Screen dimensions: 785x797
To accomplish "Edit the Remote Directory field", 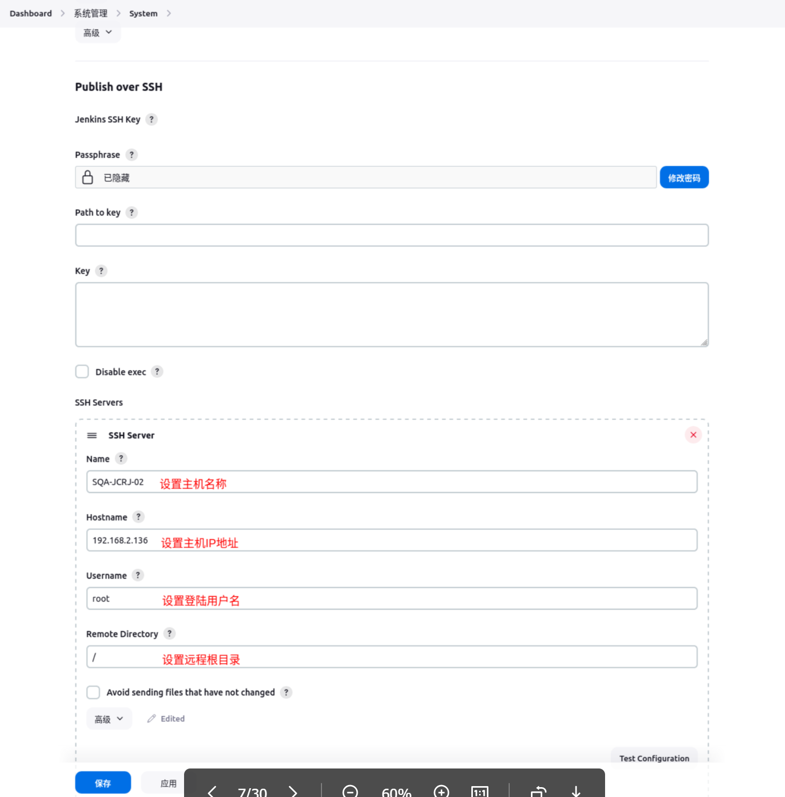I will pos(392,656).
